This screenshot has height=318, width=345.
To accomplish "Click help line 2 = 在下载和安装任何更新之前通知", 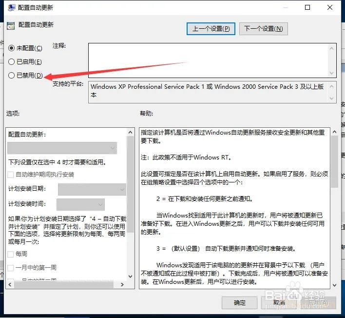I will pyautogui.click(x=205, y=199).
